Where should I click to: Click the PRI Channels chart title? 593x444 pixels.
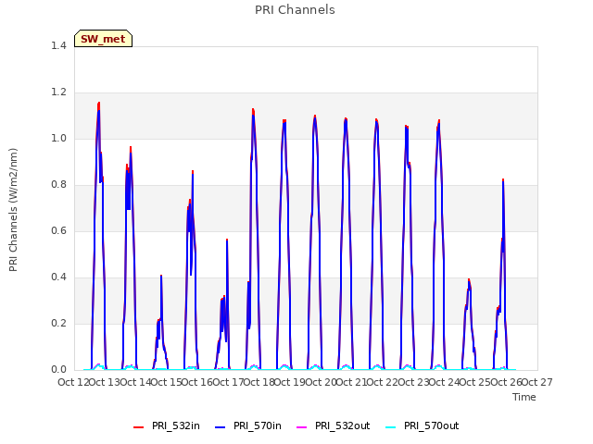295,10
